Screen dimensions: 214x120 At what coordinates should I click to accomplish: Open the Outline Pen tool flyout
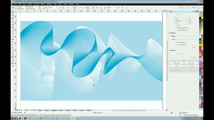[x=13, y=60]
